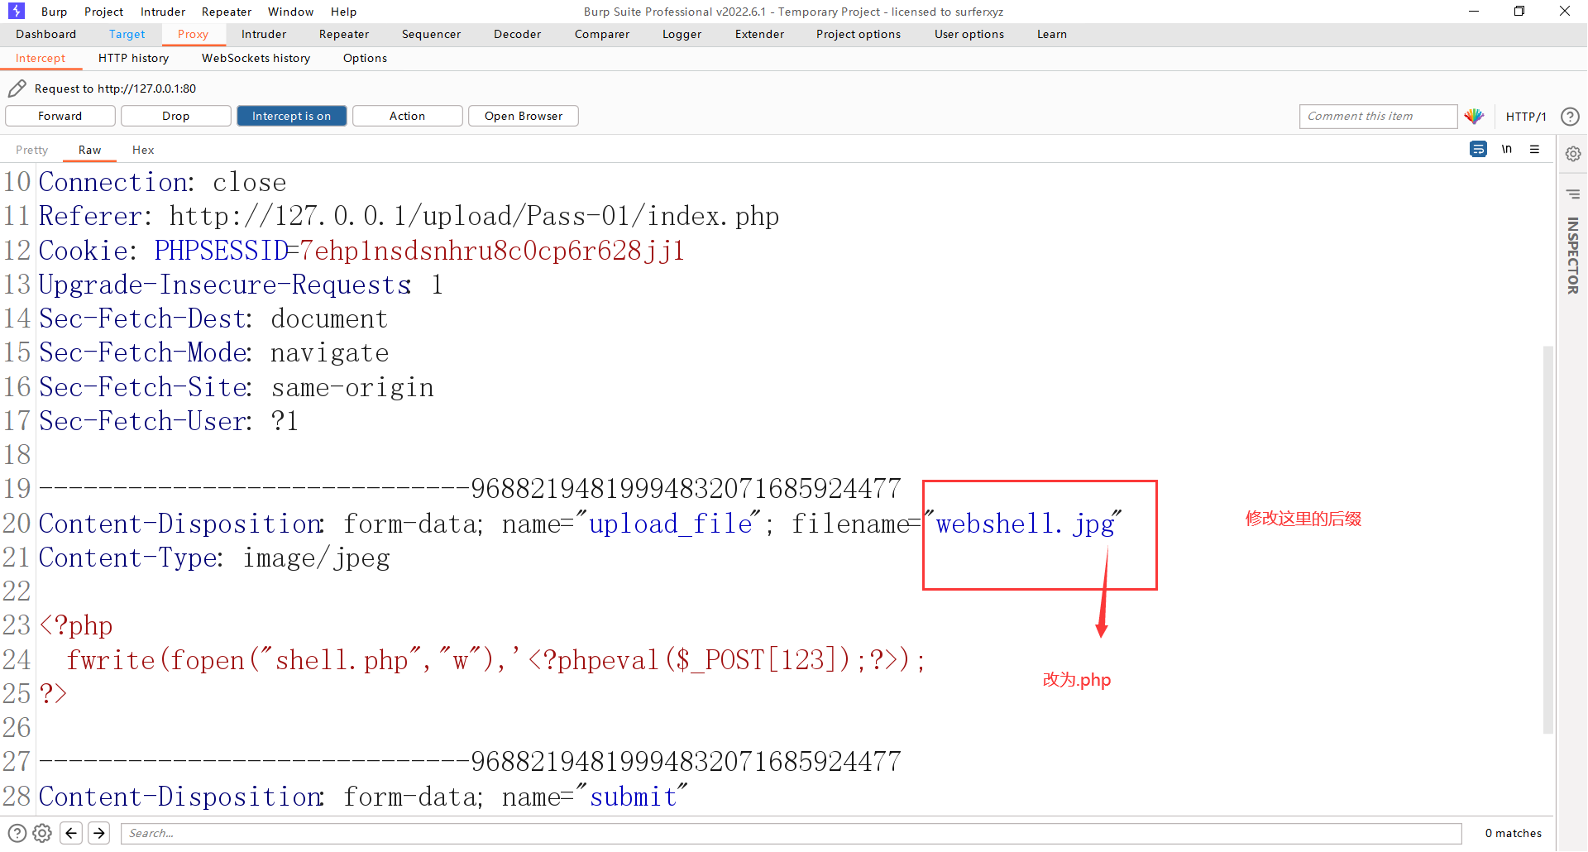
Task: Switch editor to Raw view
Action: coord(90,150)
